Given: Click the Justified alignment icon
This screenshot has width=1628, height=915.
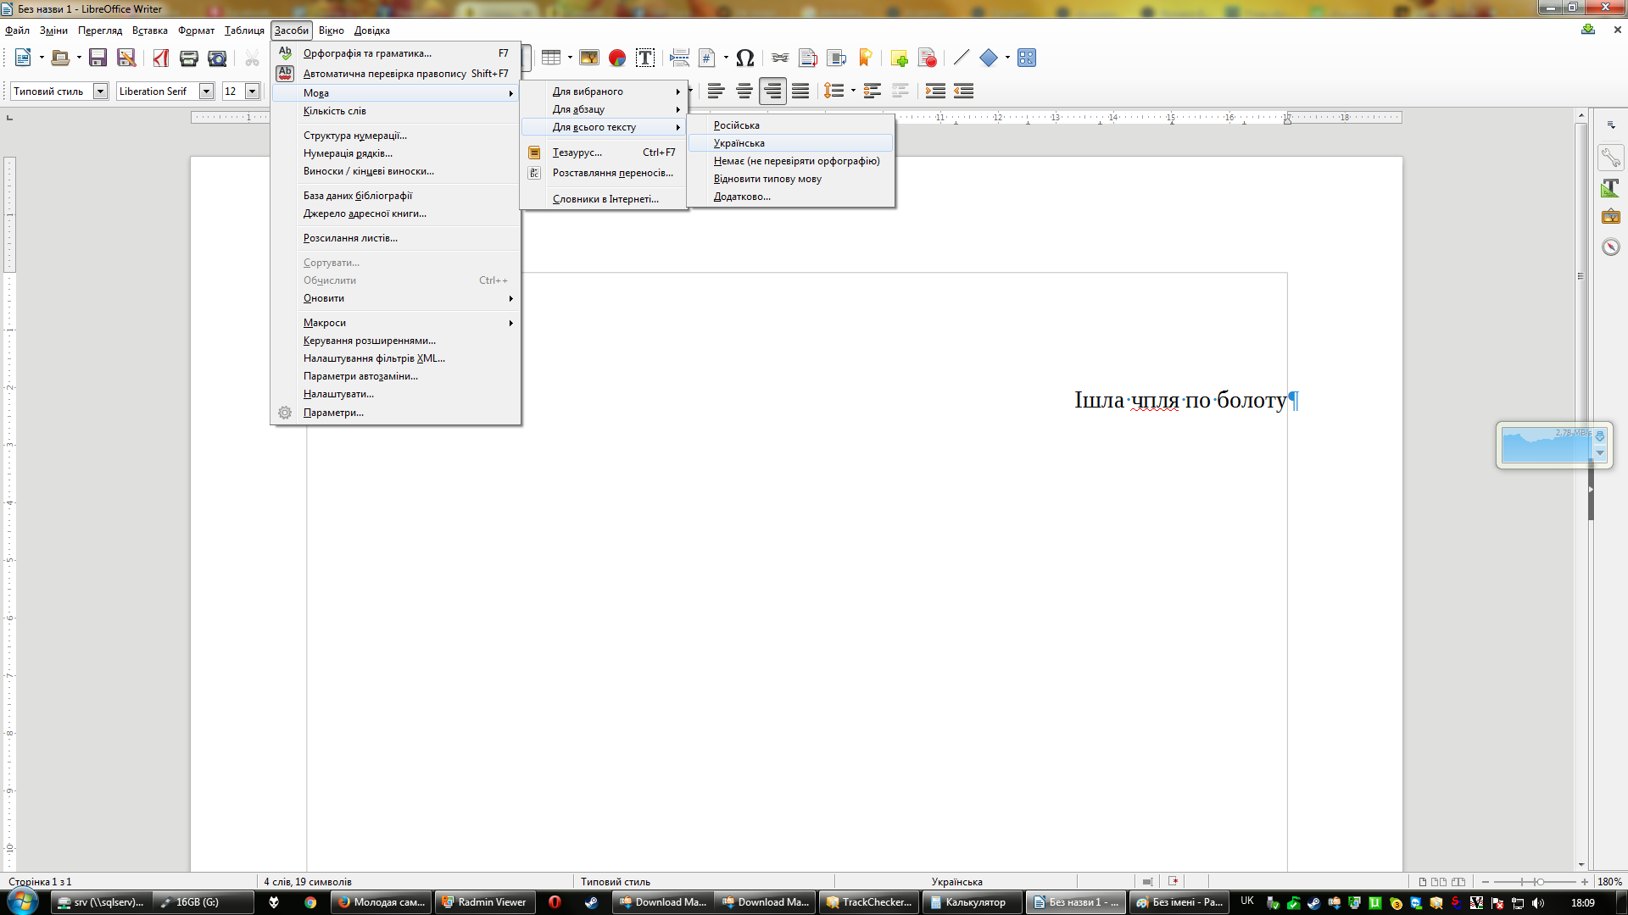Looking at the screenshot, I should [x=800, y=91].
